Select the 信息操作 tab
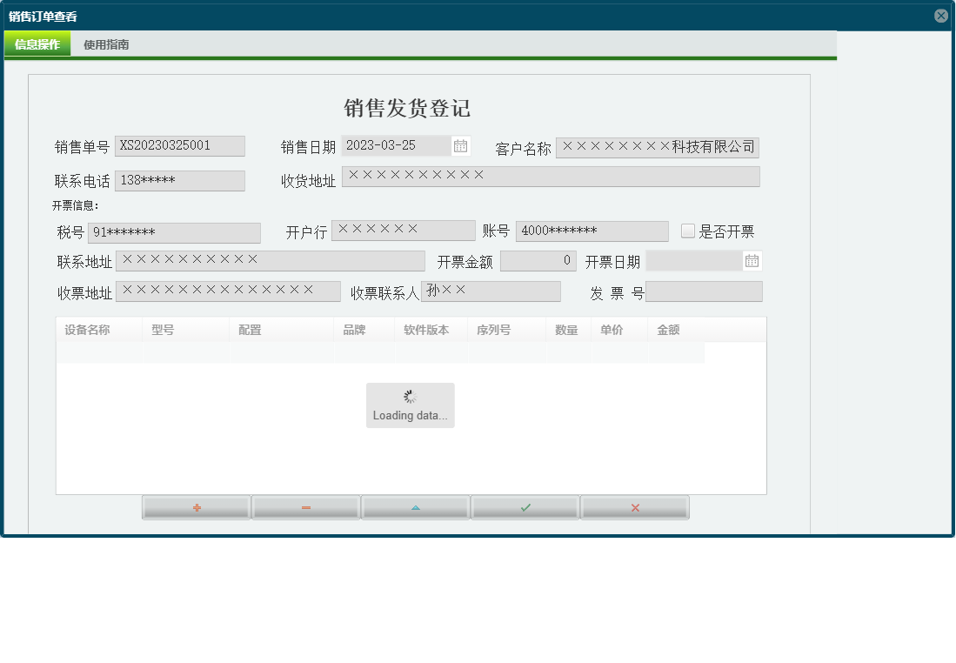956x663 pixels. tap(37, 43)
